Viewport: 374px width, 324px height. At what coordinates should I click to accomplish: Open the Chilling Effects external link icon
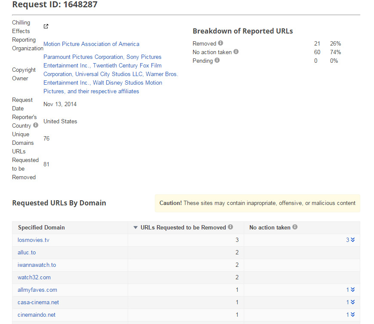tap(46, 27)
